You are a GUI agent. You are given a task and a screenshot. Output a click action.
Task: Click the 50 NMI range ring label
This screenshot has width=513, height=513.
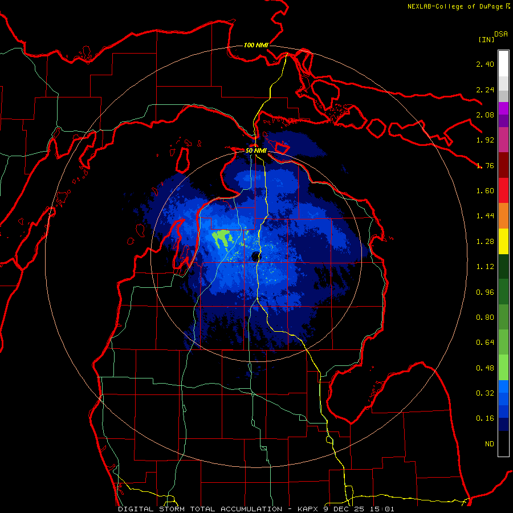pos(256,151)
